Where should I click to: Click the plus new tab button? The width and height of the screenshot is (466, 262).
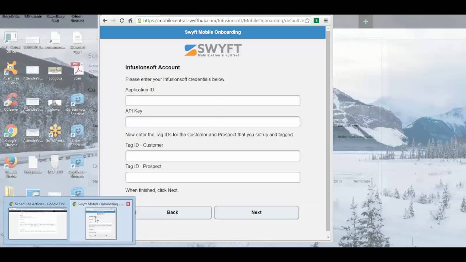[x=366, y=21]
